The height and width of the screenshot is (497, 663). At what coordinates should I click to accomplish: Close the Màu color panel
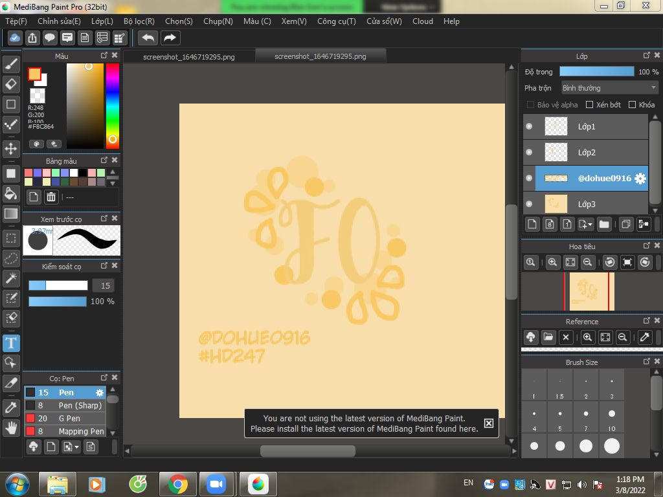click(115, 56)
